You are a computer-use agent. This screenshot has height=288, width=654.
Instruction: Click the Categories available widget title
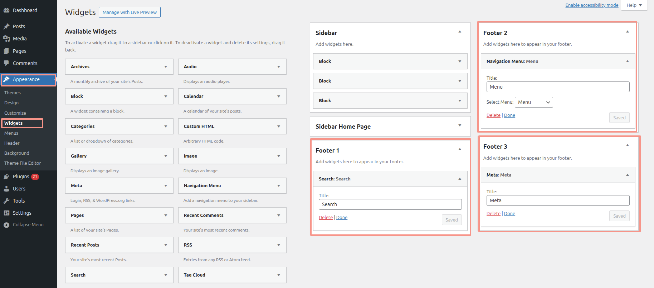pos(83,126)
